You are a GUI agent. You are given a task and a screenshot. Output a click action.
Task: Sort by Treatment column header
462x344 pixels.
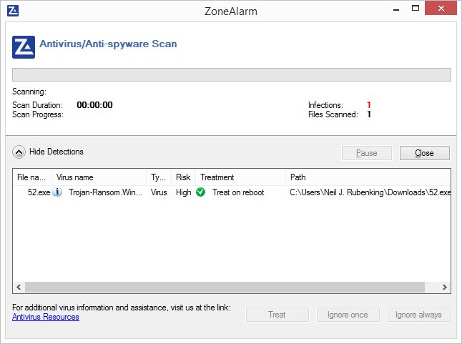click(240, 177)
